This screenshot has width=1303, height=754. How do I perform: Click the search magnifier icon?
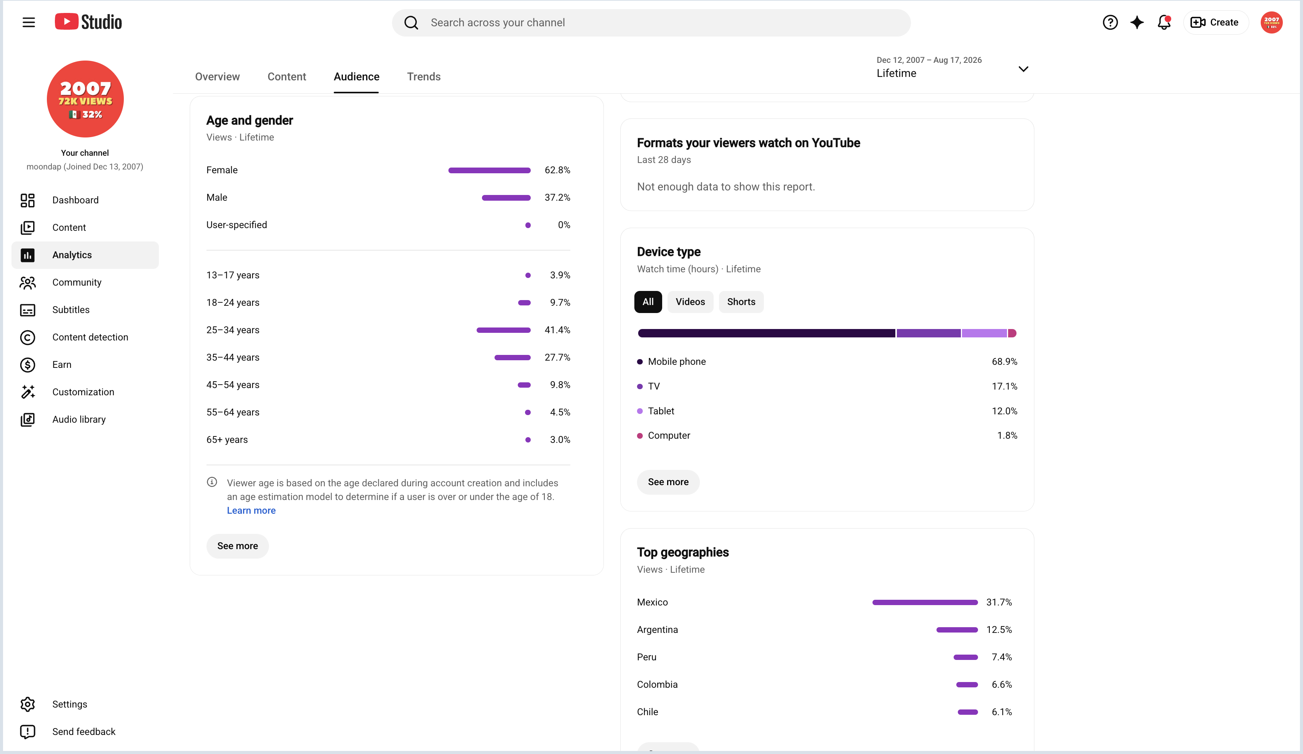(x=411, y=23)
